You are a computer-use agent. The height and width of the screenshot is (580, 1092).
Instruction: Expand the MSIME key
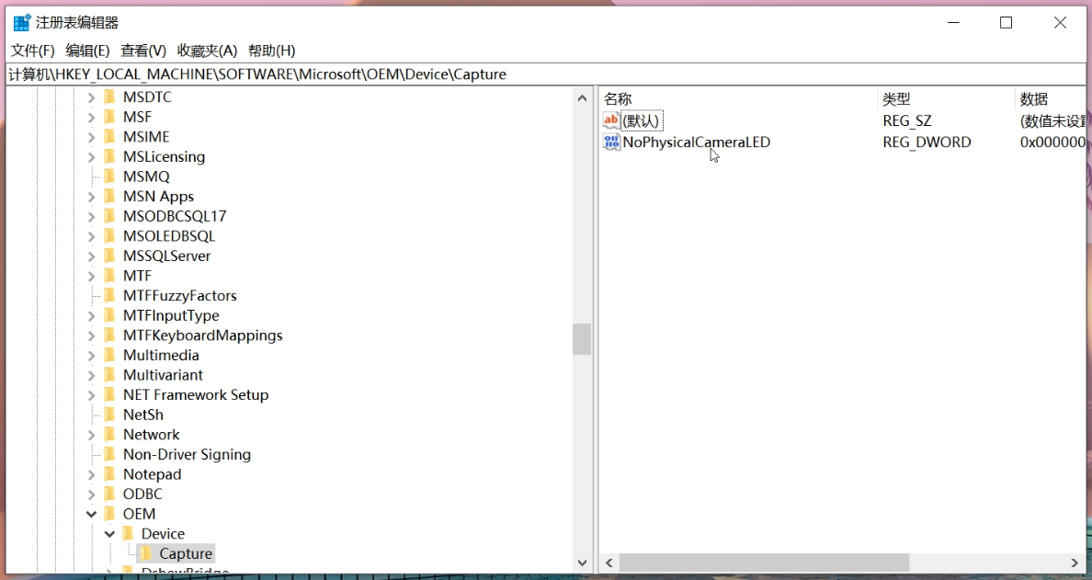(x=91, y=137)
